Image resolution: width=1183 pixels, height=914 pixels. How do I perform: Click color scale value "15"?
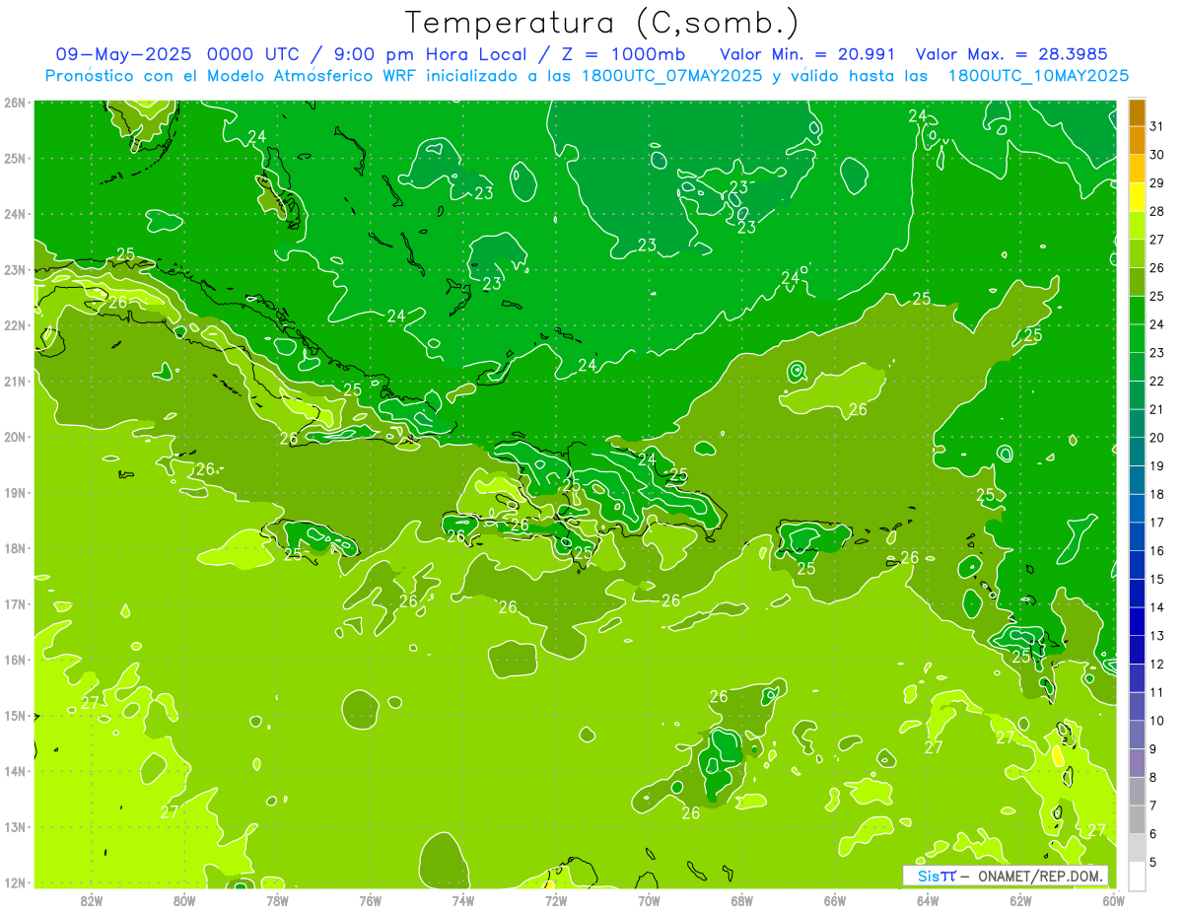coord(1157,579)
